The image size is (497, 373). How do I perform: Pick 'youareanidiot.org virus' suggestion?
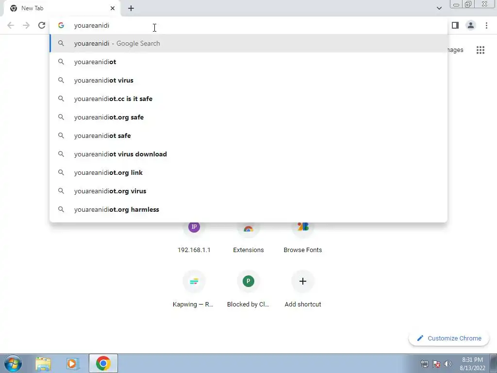pos(248,191)
